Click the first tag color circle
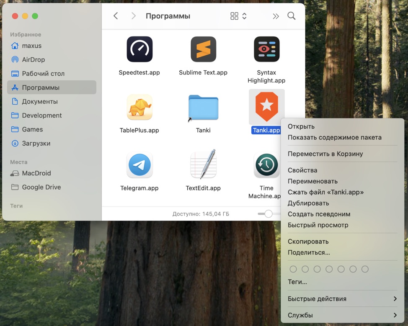The width and height of the screenshot is (408, 326). 293,269
